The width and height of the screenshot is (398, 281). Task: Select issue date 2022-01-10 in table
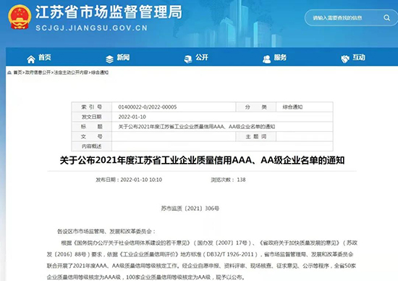point(132,117)
